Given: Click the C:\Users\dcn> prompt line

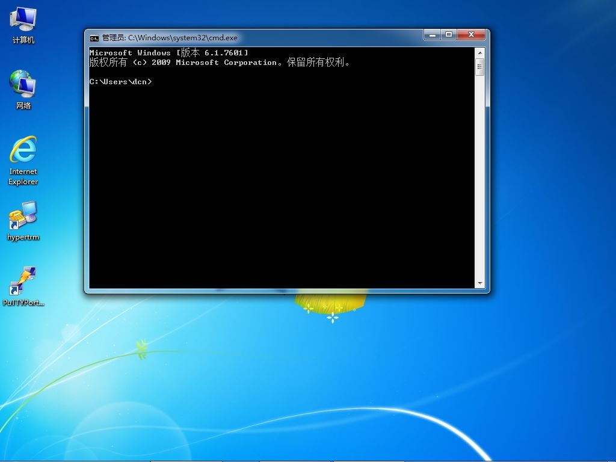Looking at the screenshot, I should [x=120, y=82].
